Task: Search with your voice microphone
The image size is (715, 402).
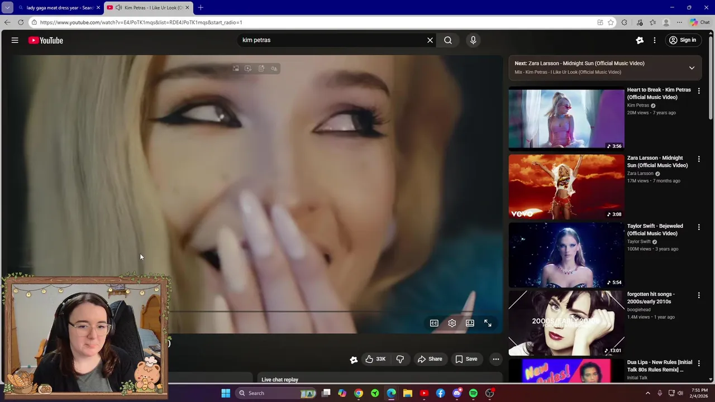Action: click(x=473, y=40)
